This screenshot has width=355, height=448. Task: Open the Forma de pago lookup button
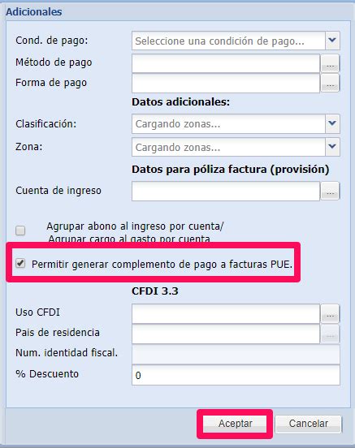tap(330, 83)
